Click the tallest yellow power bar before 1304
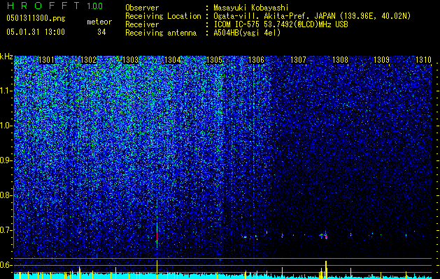 (157, 269)
